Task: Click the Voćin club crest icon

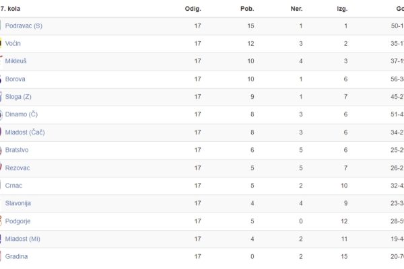Action: tap(1, 43)
